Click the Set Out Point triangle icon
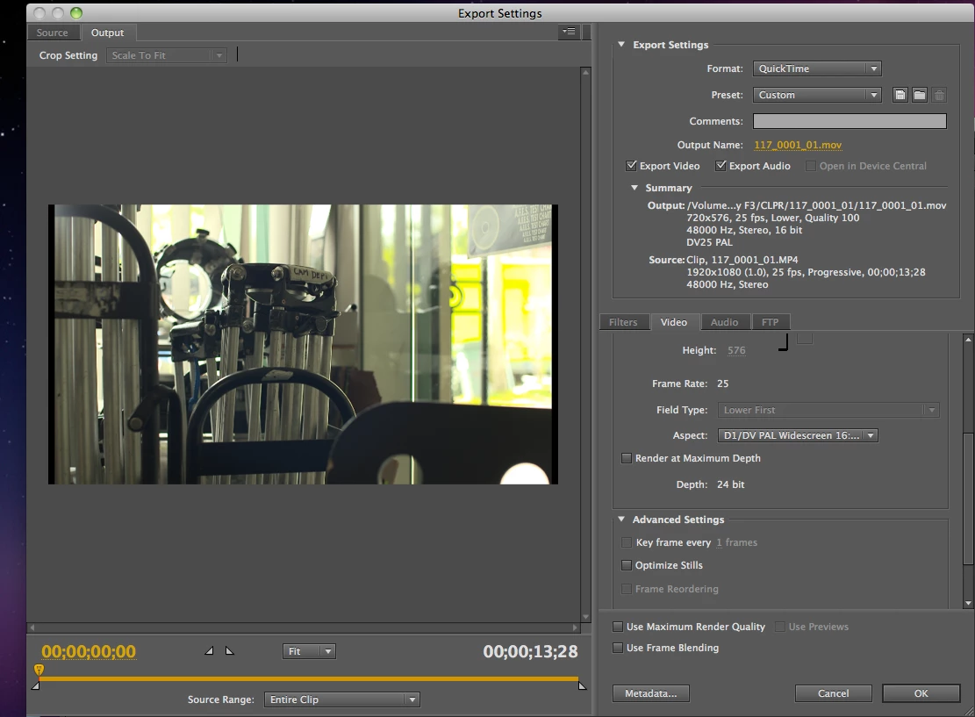Viewport: 975px width, 717px height. (x=229, y=650)
